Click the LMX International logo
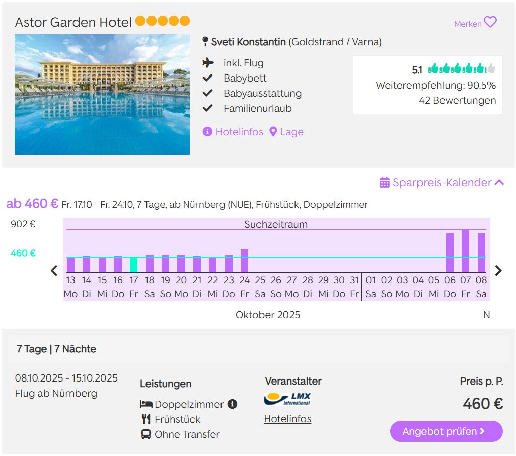 pos(287,399)
